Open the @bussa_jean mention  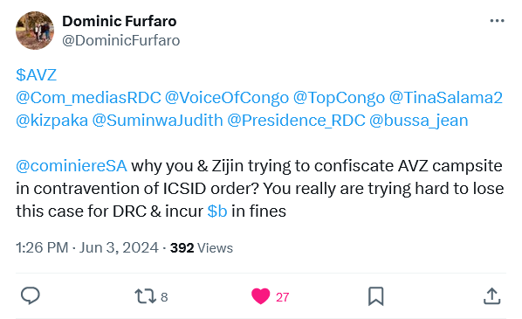(x=418, y=121)
